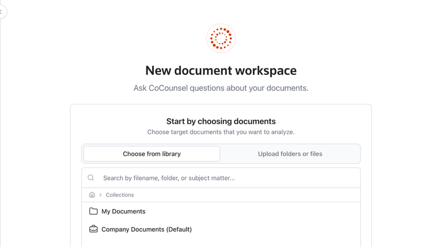Click the New document workspace heading
The width and height of the screenshot is (439, 247).
point(221,70)
